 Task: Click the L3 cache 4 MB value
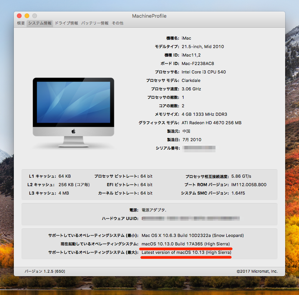[x=64, y=193]
